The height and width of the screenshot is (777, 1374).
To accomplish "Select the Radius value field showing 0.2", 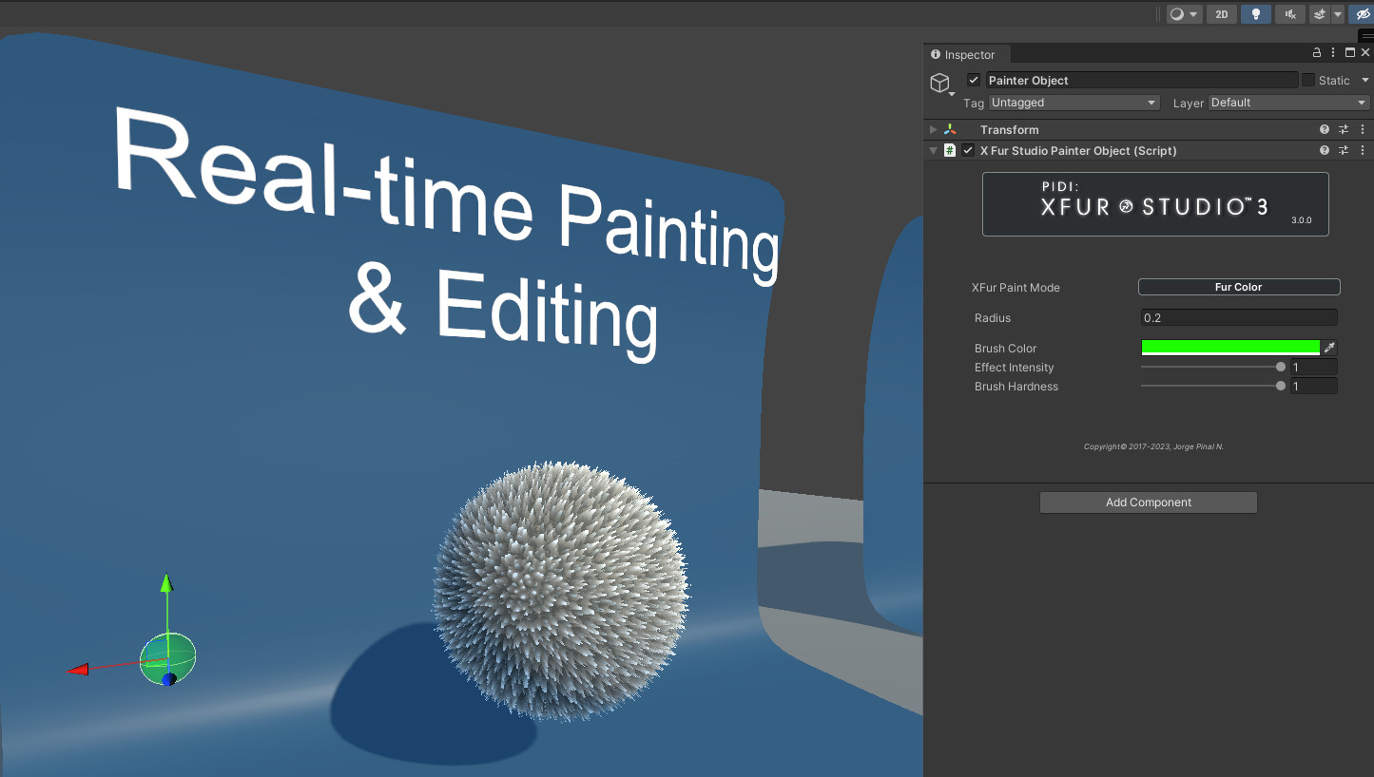I will (x=1238, y=317).
